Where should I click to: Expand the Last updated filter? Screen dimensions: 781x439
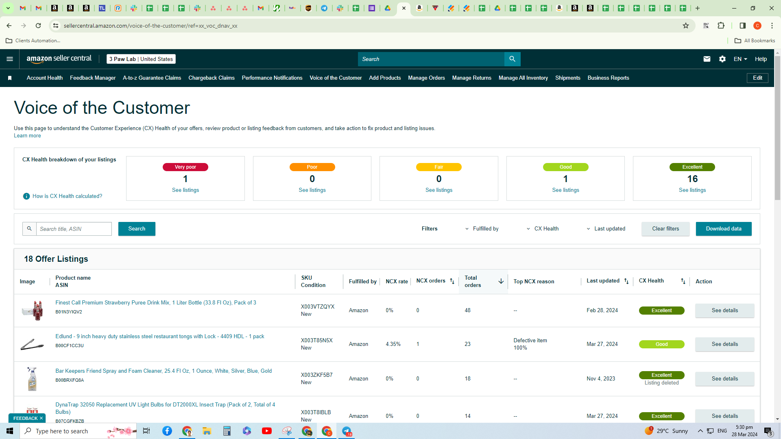pos(606,229)
